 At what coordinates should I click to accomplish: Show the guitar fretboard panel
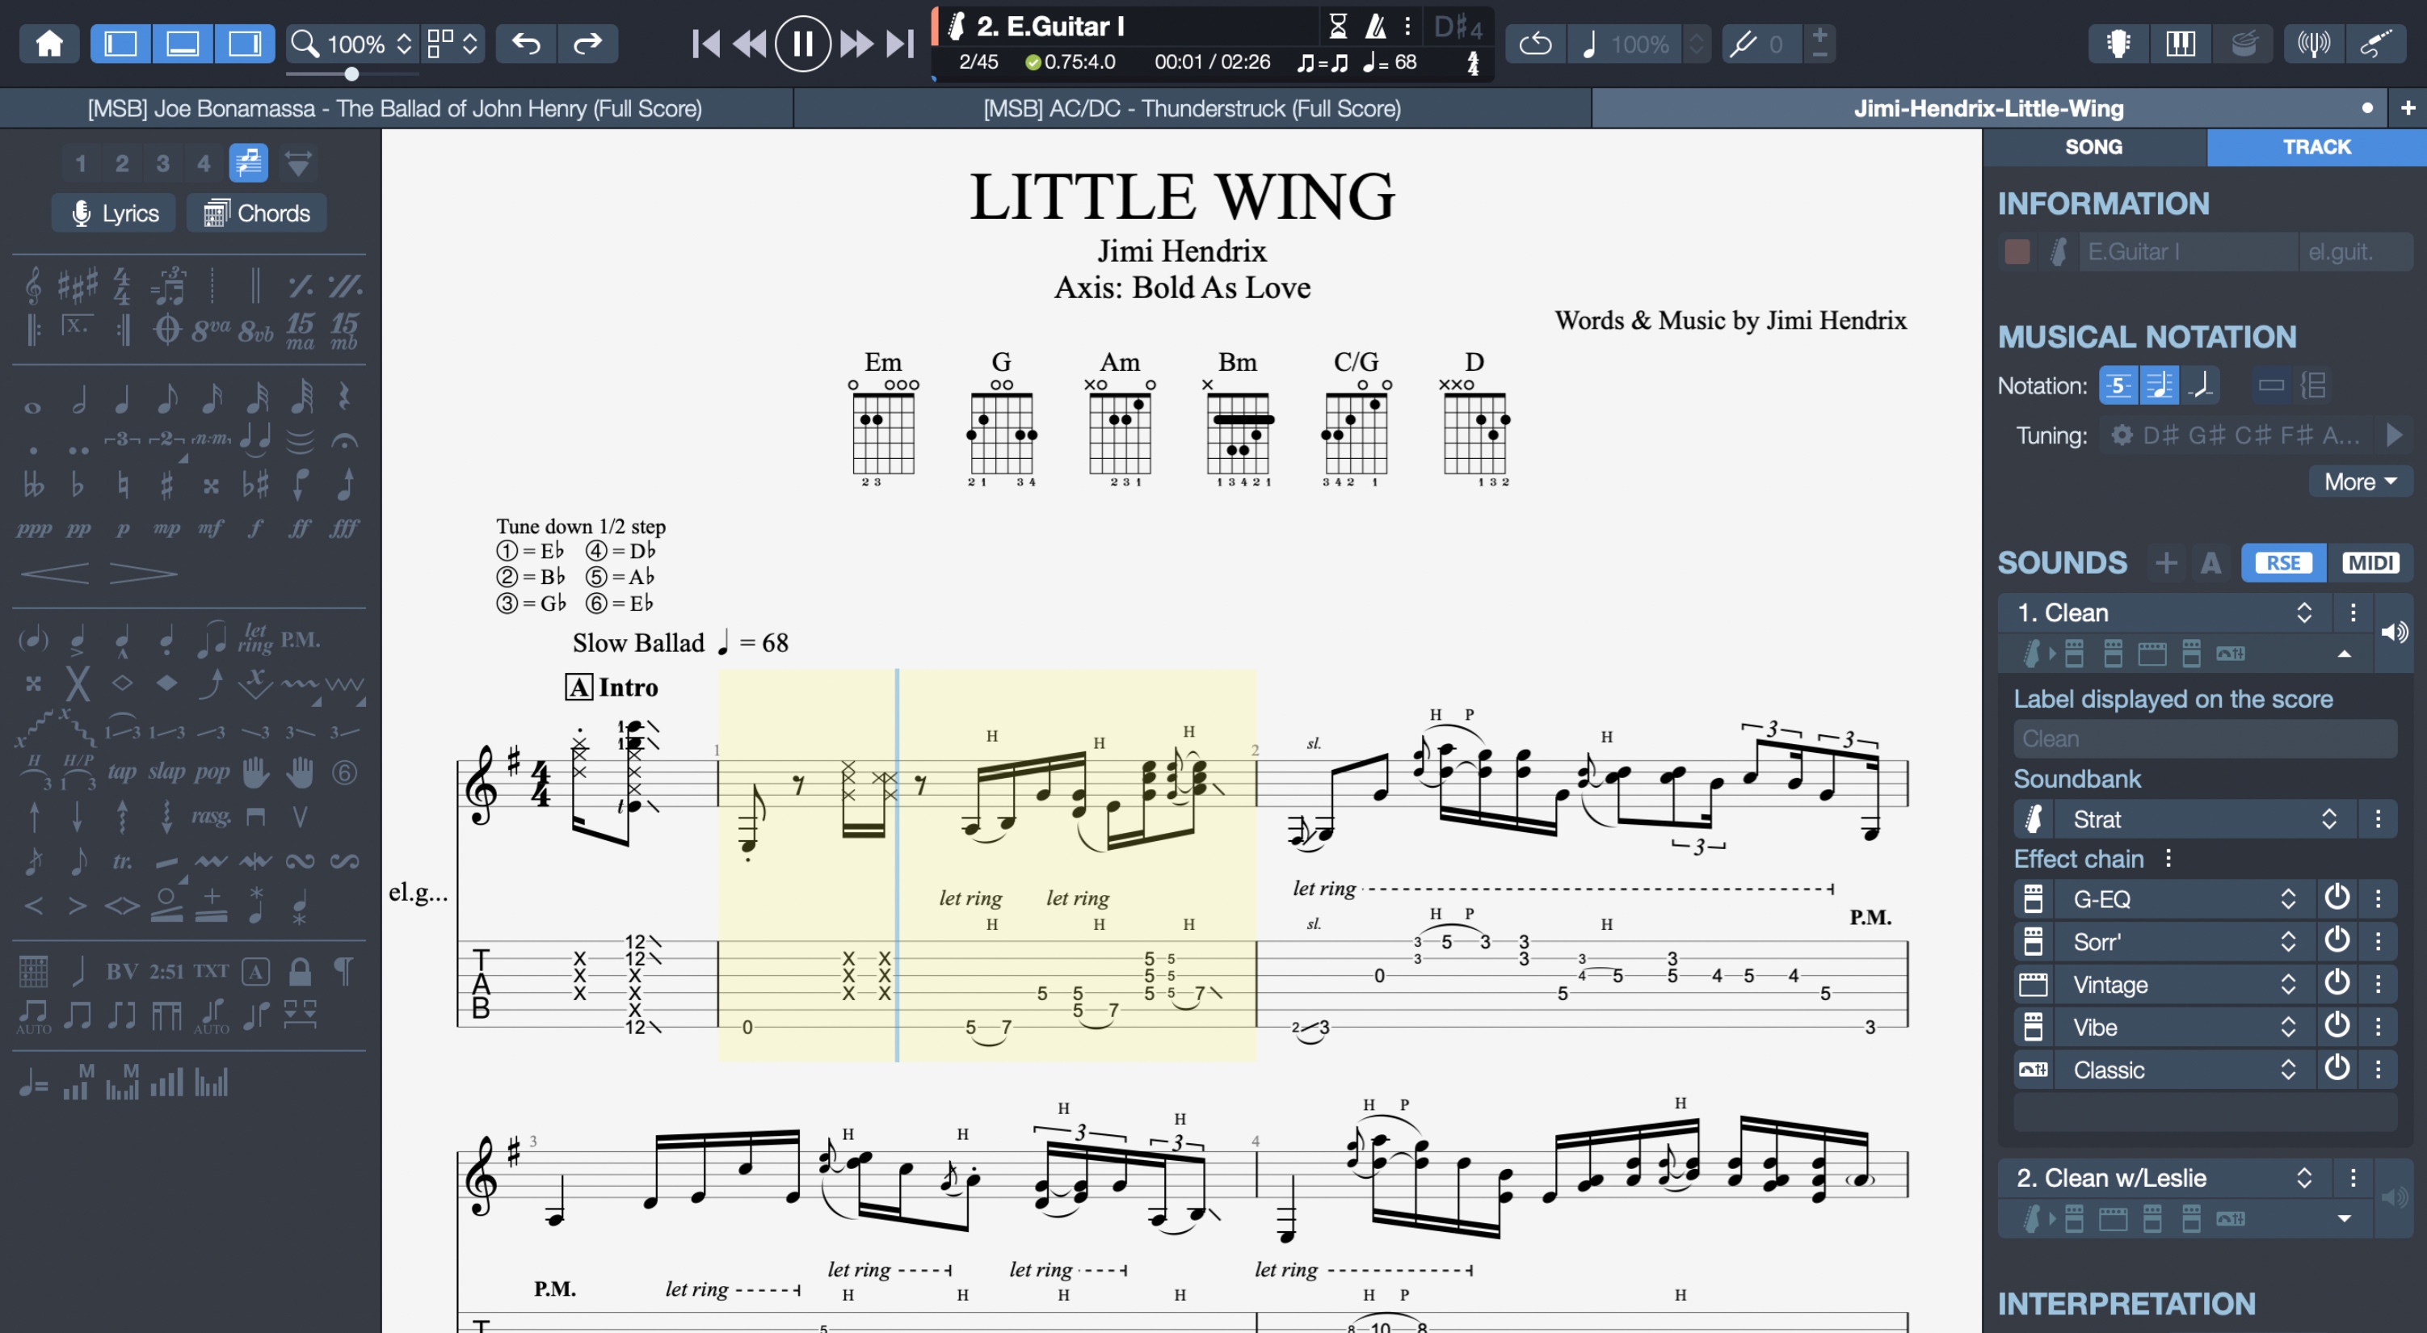click(x=2118, y=44)
